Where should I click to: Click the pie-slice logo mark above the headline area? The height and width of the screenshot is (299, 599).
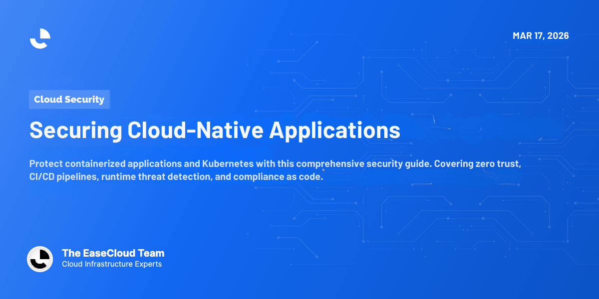tap(40, 38)
